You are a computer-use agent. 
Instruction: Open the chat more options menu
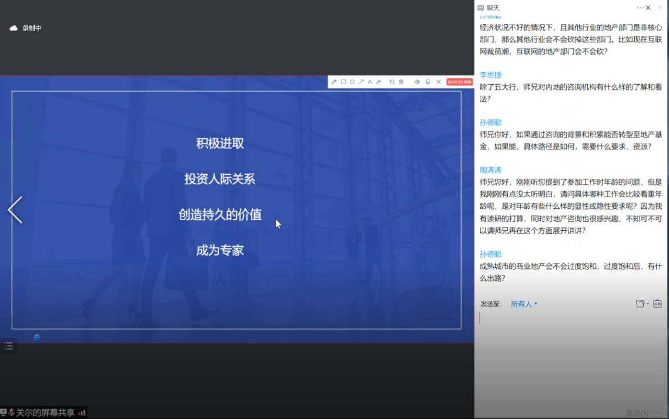point(640,8)
